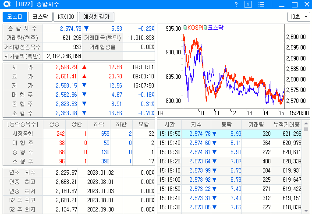Click the app logo icon in title bar
The width and height of the screenshot is (312, 215).
point(7,4)
